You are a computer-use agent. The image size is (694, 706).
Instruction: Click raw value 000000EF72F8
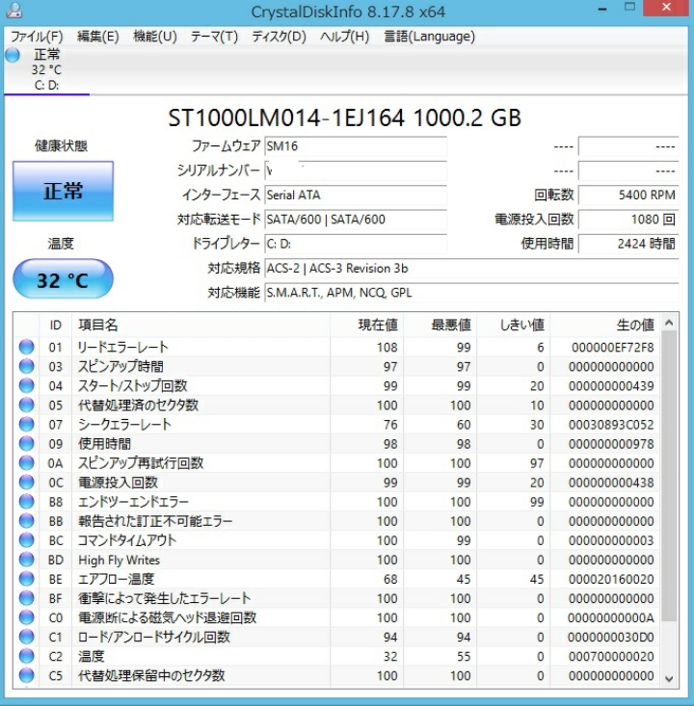612,348
